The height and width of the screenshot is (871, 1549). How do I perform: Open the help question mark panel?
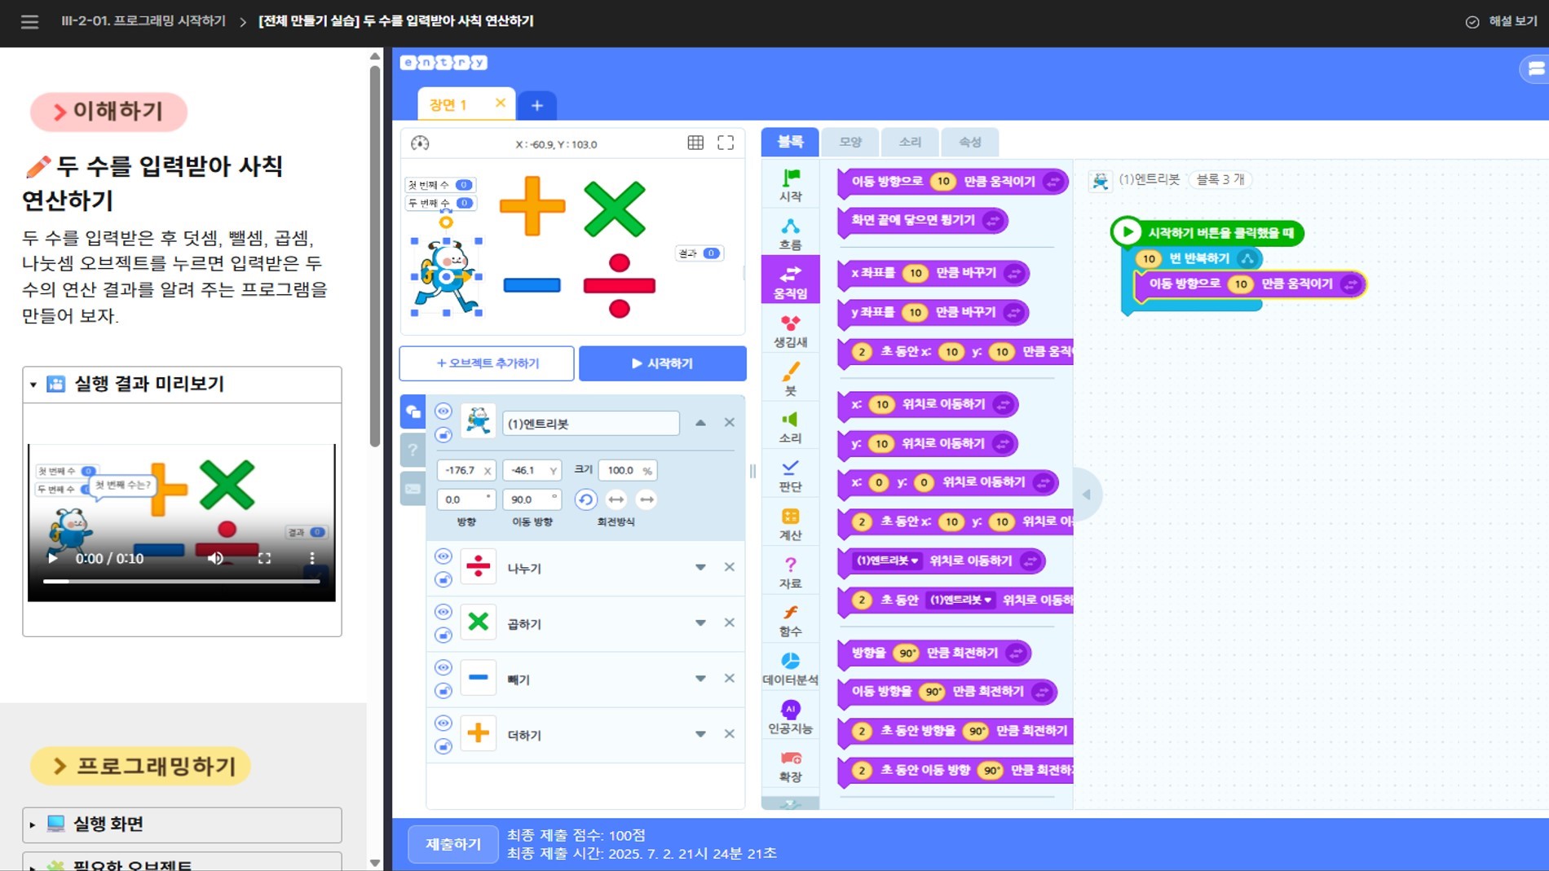click(x=413, y=450)
